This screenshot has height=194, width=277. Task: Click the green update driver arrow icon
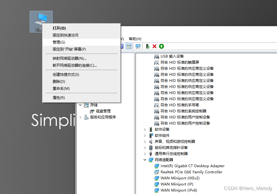(161, 46)
